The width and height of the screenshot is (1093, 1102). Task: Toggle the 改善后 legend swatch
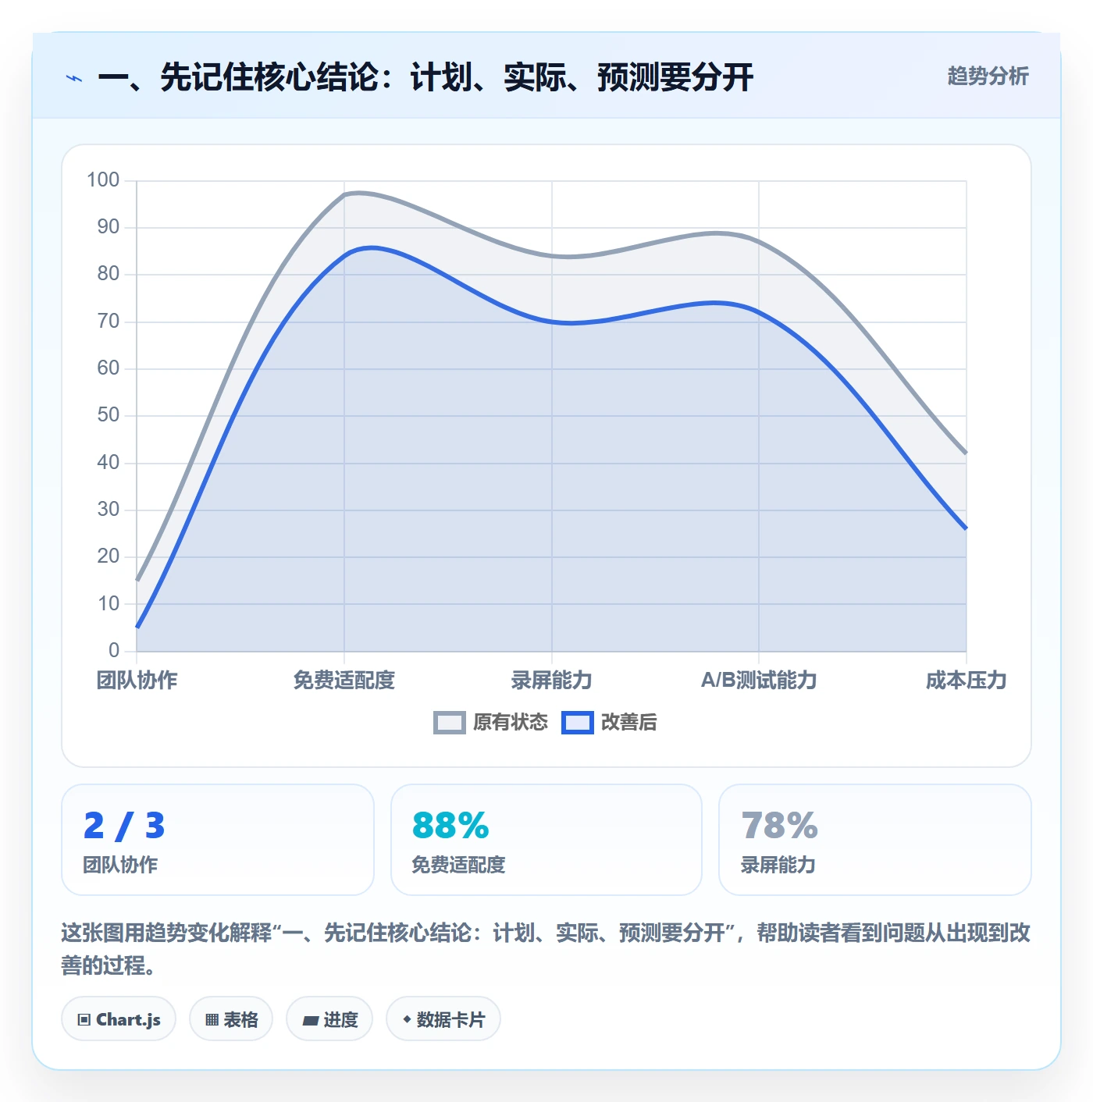pyautogui.click(x=577, y=723)
